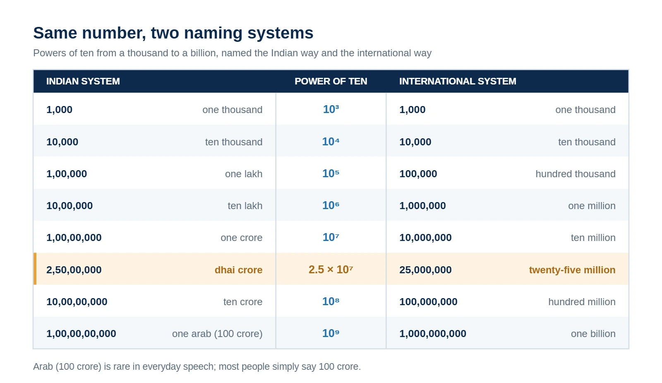
Task: Click the "twenty-five million" label
Action: coord(572,270)
